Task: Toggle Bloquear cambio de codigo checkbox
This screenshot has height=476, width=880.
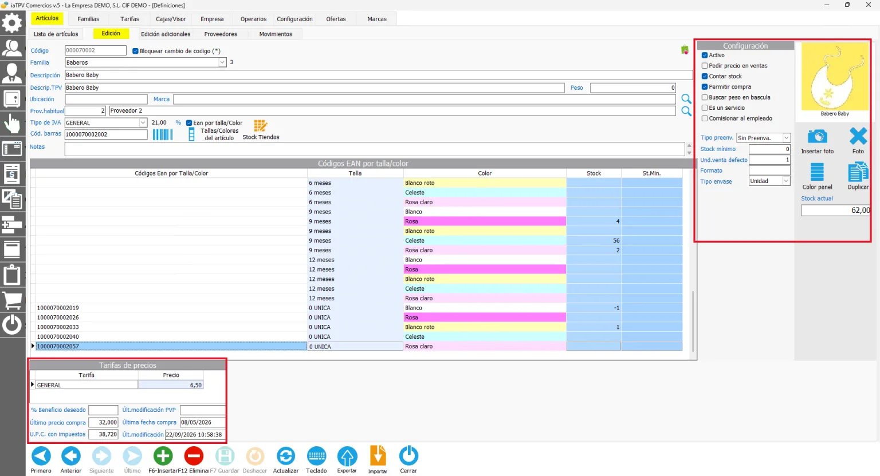Action: tap(135, 51)
